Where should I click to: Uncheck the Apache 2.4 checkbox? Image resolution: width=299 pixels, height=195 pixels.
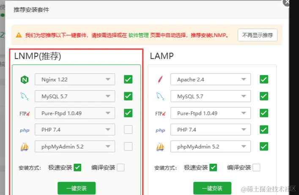(264, 79)
